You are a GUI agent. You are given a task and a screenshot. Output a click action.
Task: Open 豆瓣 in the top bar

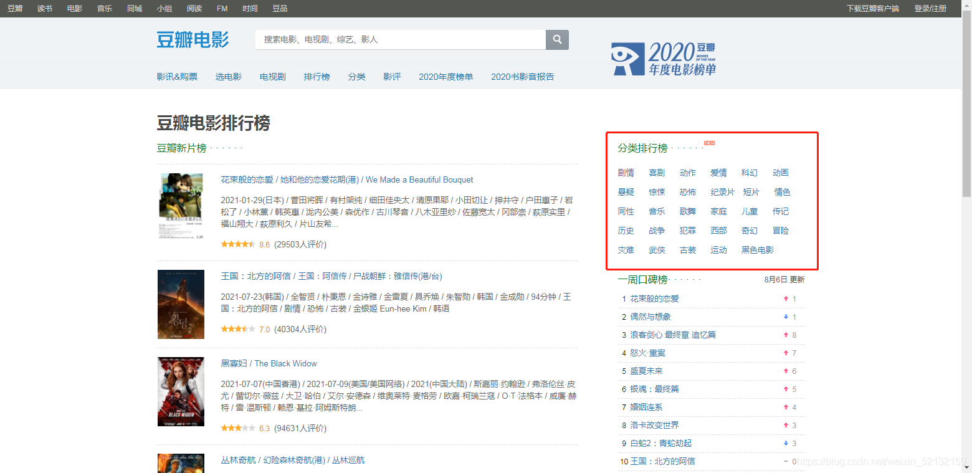[x=15, y=9]
